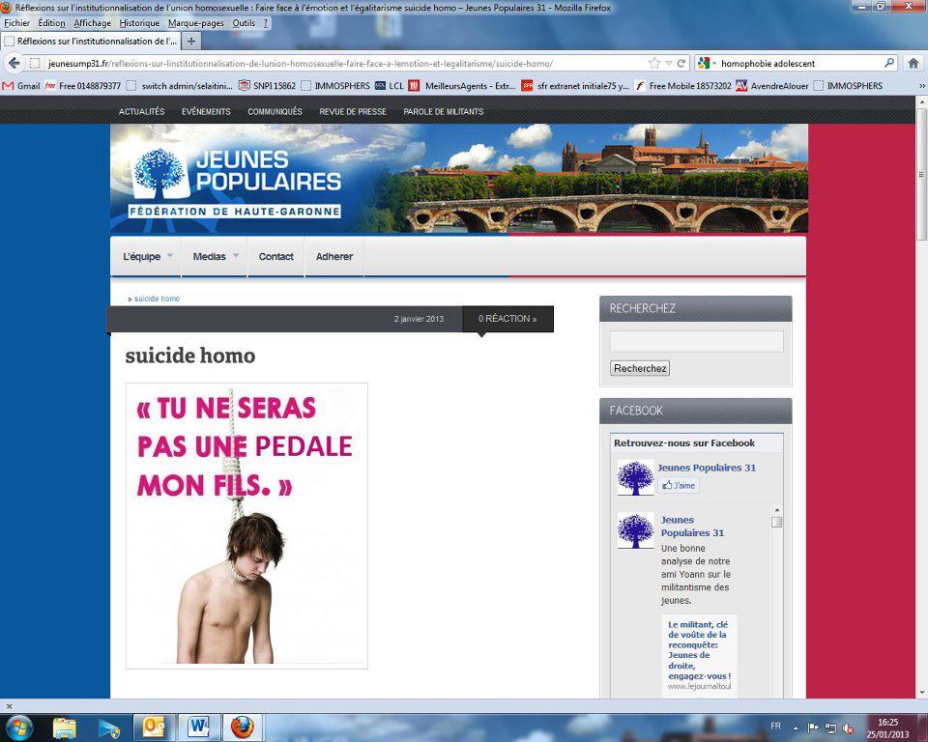The height and width of the screenshot is (742, 928).
Task: Click the Facebook widget scrollbar thumb
Action: tap(776, 522)
